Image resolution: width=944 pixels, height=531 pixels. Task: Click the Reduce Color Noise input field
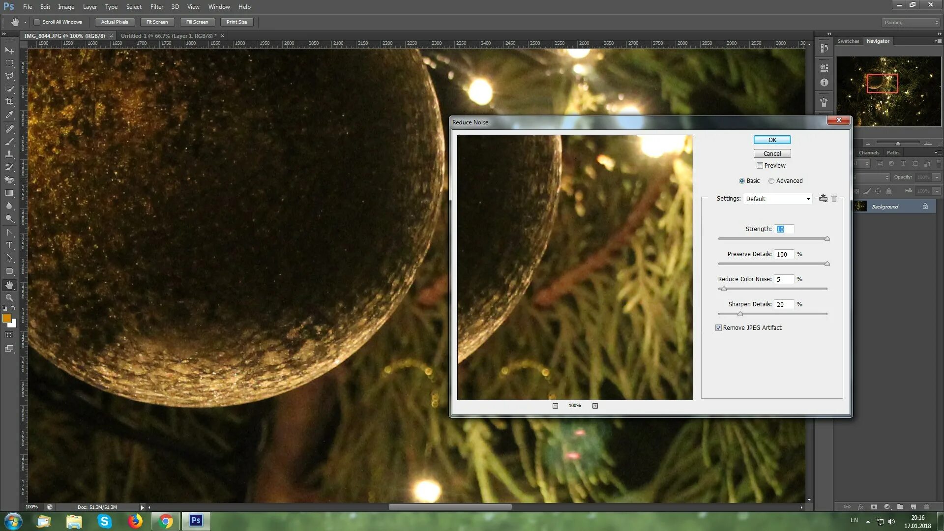(784, 279)
